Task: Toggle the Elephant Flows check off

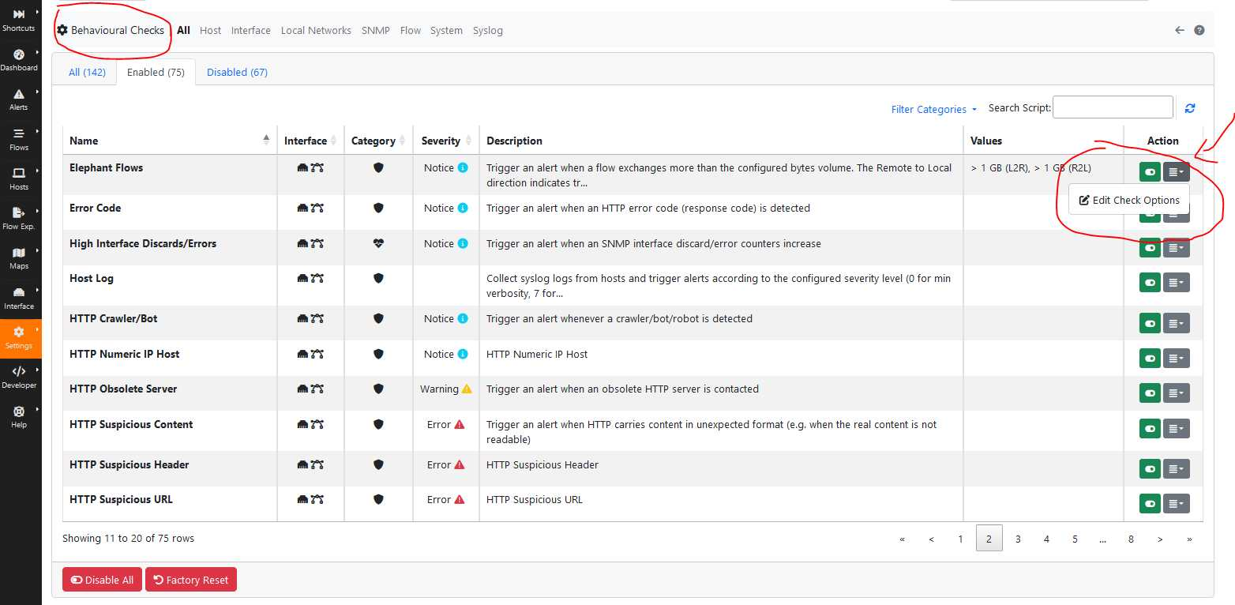Action: point(1150,171)
